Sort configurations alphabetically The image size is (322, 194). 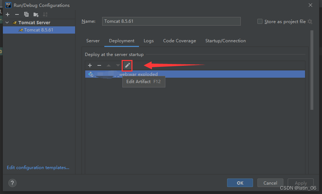pyautogui.click(x=45, y=14)
